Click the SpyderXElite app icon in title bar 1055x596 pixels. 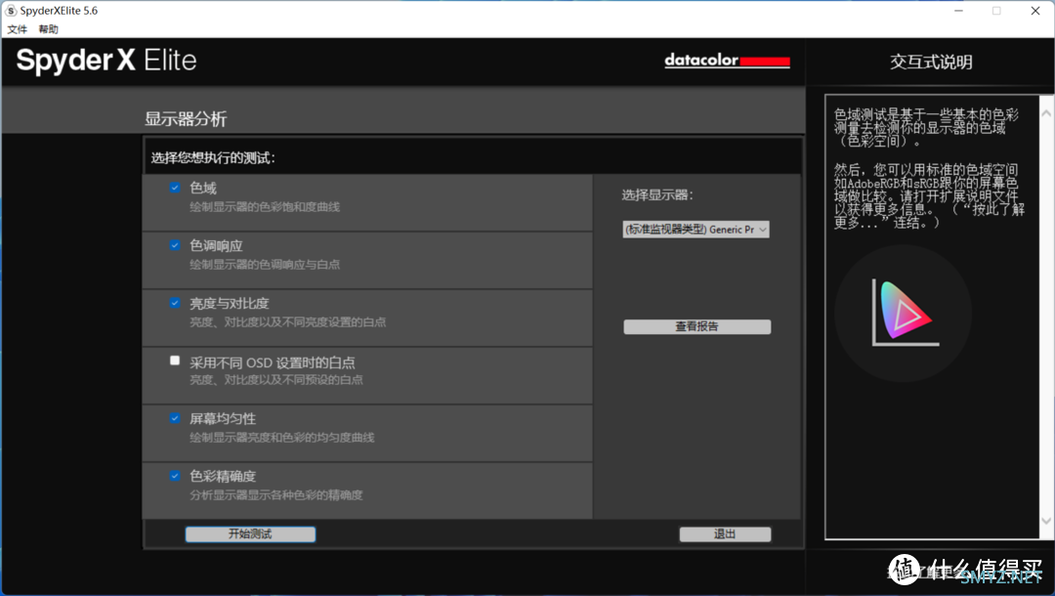[11, 11]
